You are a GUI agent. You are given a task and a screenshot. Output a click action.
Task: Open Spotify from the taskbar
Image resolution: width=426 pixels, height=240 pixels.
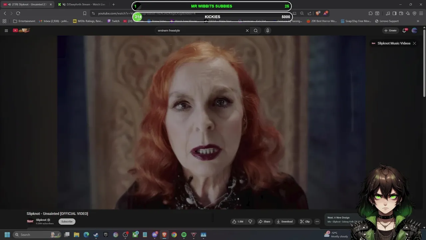[184, 235]
